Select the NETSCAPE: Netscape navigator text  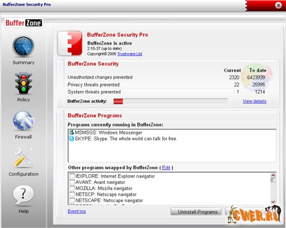109,201
